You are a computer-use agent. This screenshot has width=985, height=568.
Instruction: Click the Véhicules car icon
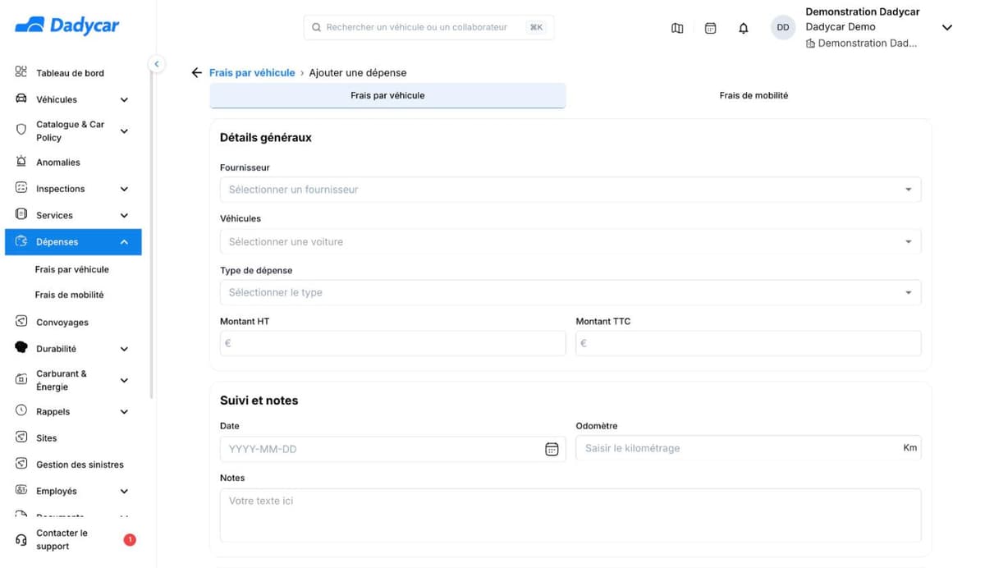point(21,99)
